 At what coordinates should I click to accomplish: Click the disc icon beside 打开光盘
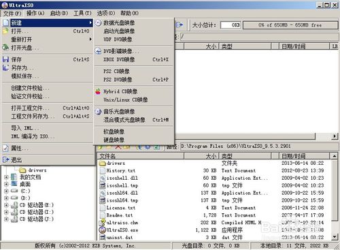[5, 48]
